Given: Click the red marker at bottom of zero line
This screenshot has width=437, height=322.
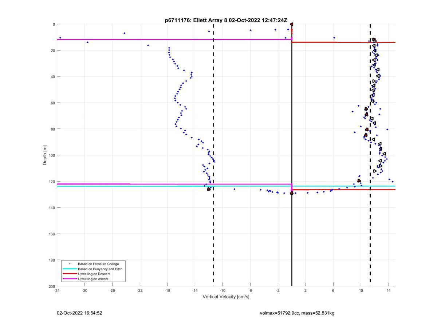Looking at the screenshot, I should pyautogui.click(x=292, y=193).
